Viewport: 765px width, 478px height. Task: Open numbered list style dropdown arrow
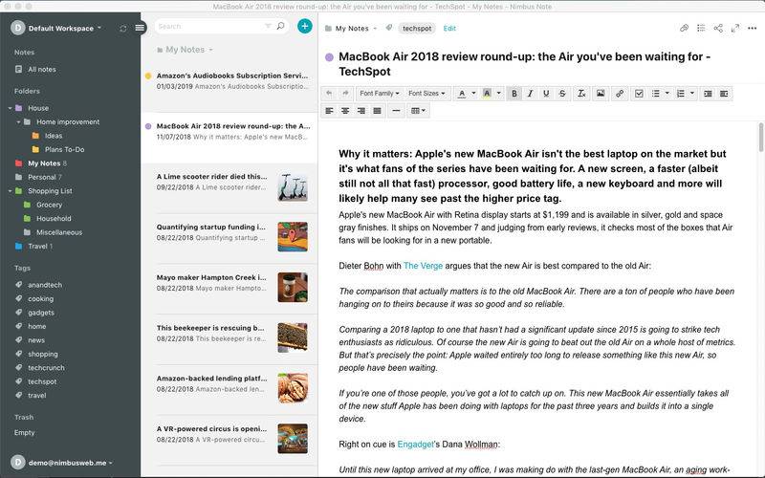coord(691,93)
